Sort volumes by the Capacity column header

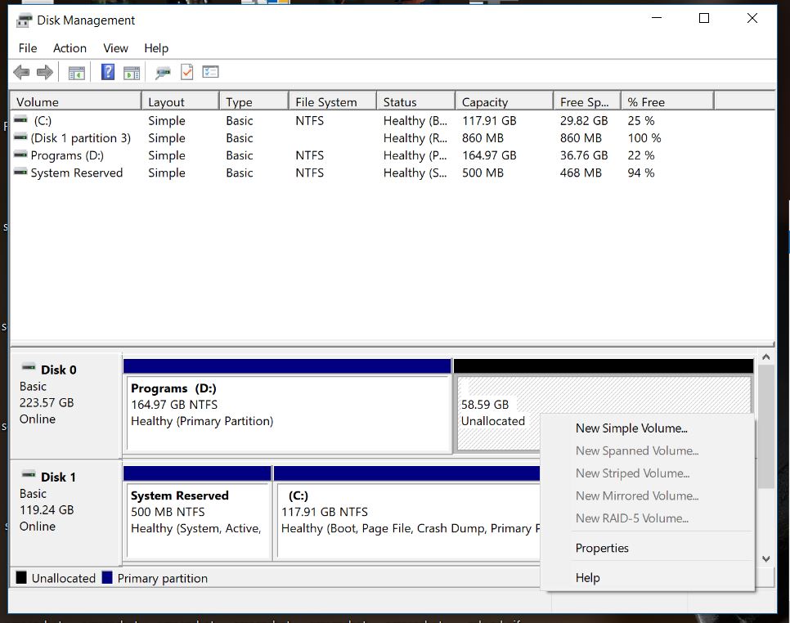pyautogui.click(x=484, y=101)
